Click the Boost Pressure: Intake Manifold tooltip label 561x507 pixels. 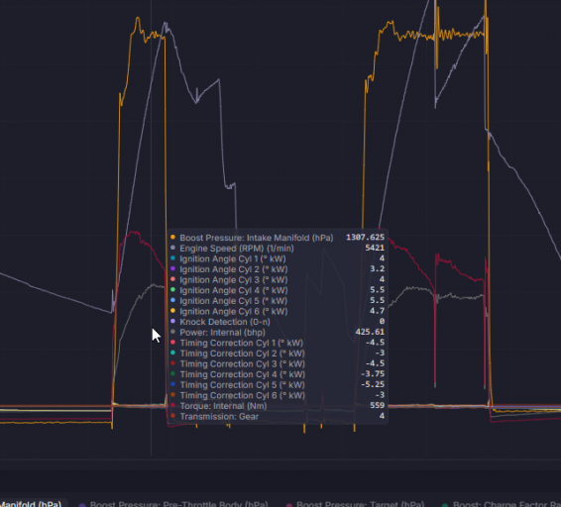256,238
